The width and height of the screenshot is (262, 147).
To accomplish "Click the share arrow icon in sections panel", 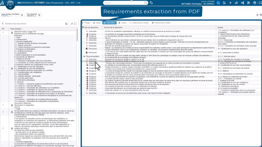I will pos(72,24).
